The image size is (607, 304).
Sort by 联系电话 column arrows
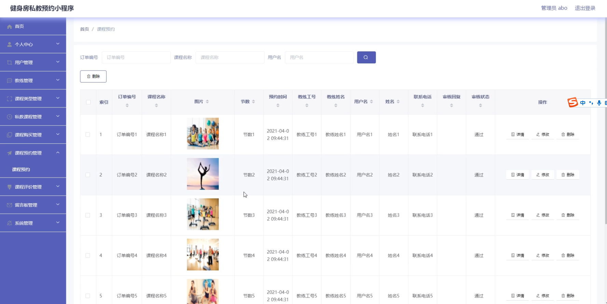423,105
